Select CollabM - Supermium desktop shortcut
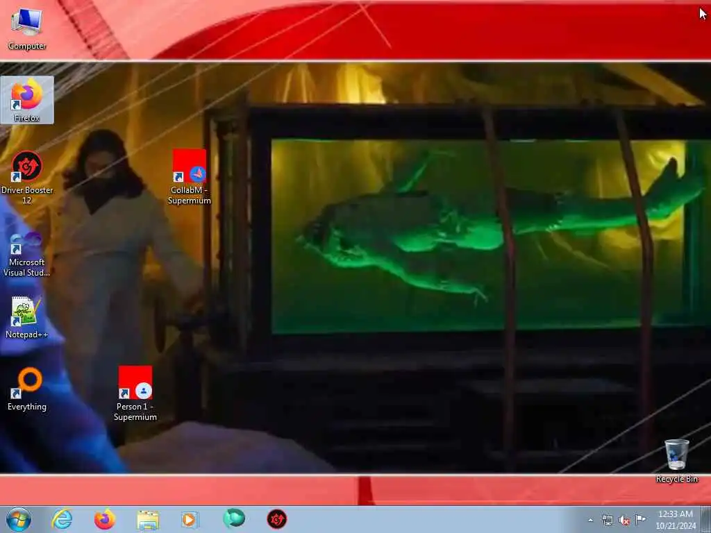The width and height of the screenshot is (711, 533). 190,177
